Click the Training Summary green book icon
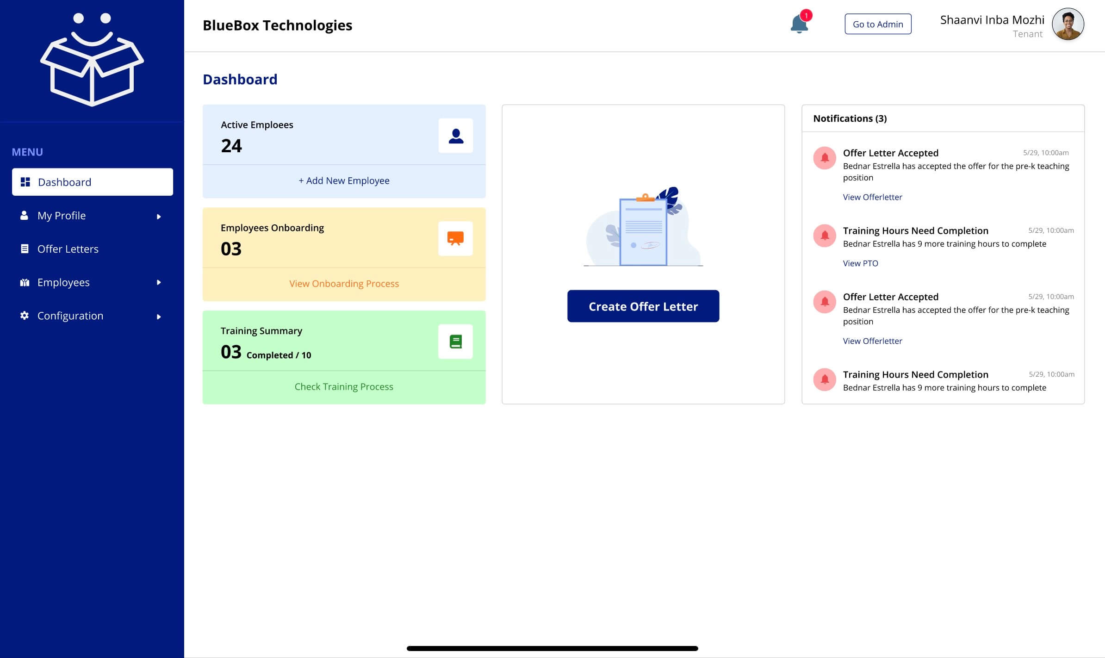Viewport: 1105px width, 658px height. point(455,341)
